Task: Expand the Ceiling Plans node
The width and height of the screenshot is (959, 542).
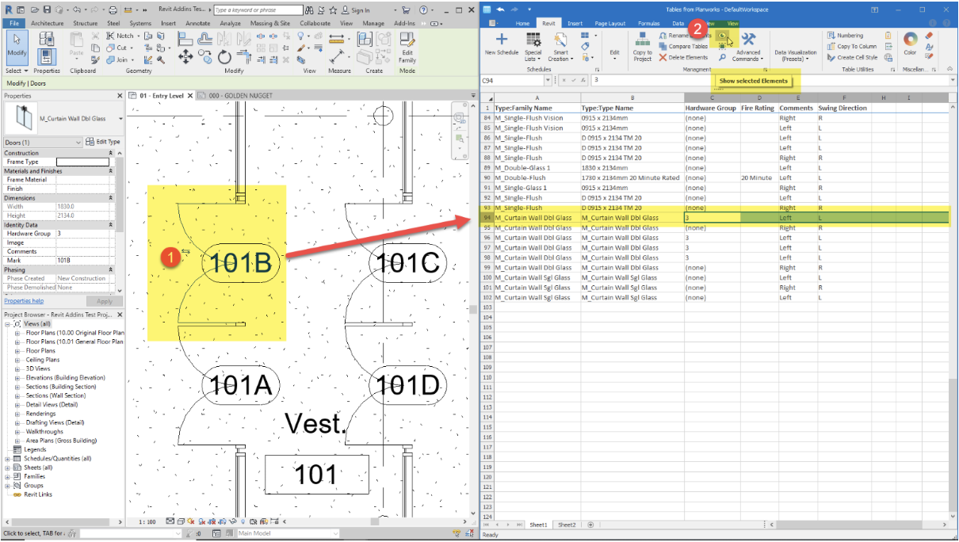Action: point(17,360)
